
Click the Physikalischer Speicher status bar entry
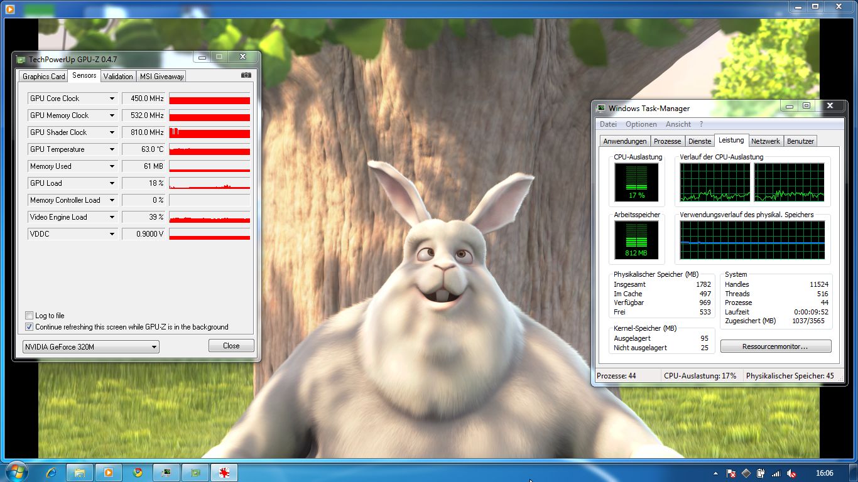pos(790,376)
